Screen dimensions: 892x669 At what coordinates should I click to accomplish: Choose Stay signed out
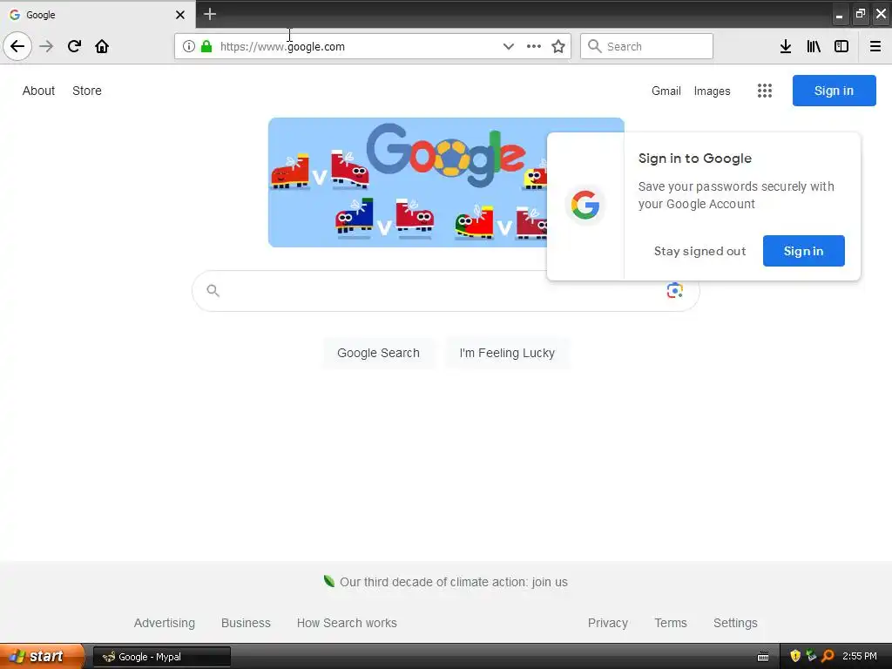coord(699,251)
